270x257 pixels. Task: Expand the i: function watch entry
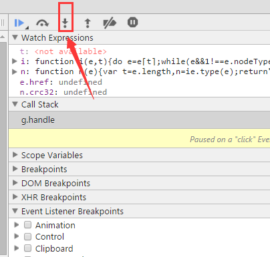(x=15, y=61)
